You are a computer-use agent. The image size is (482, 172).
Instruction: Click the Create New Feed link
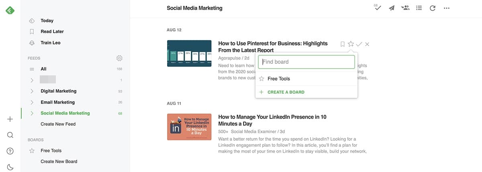(58, 124)
